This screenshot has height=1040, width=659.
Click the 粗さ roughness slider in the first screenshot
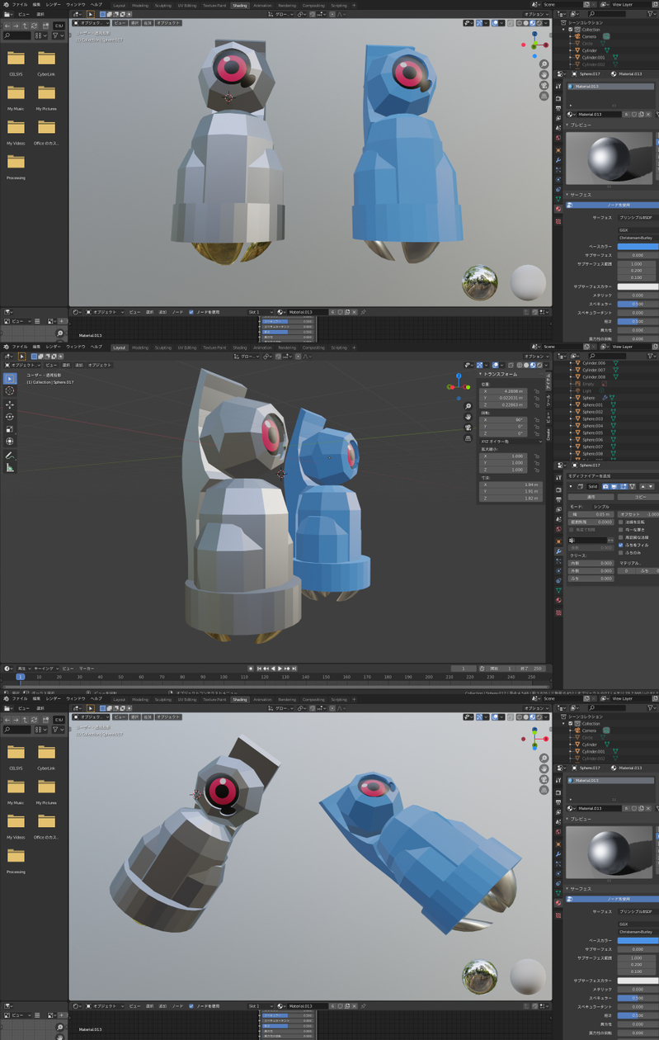638,321
